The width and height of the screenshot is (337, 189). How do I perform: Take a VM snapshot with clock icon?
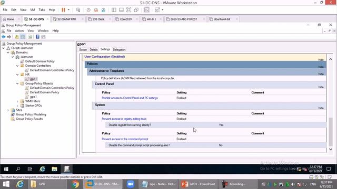click(x=88, y=10)
